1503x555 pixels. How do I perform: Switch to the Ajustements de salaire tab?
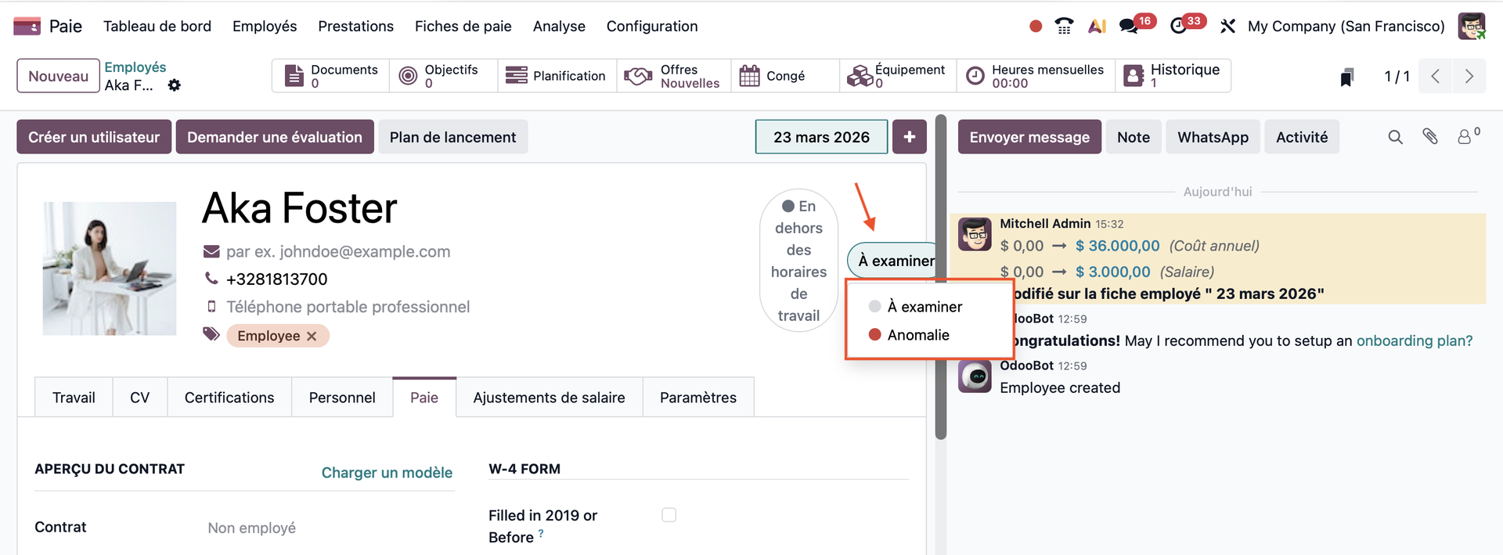click(x=549, y=398)
